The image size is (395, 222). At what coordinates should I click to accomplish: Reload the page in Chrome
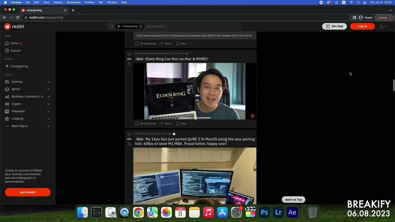pyautogui.click(x=18, y=18)
